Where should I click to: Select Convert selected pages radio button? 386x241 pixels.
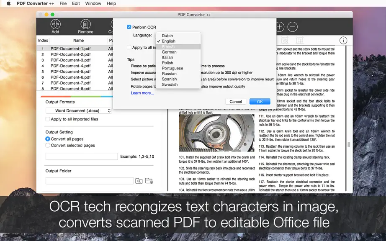tap(48, 145)
